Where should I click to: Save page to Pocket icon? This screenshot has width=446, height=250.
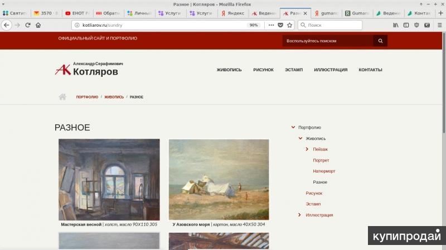tap(280, 25)
